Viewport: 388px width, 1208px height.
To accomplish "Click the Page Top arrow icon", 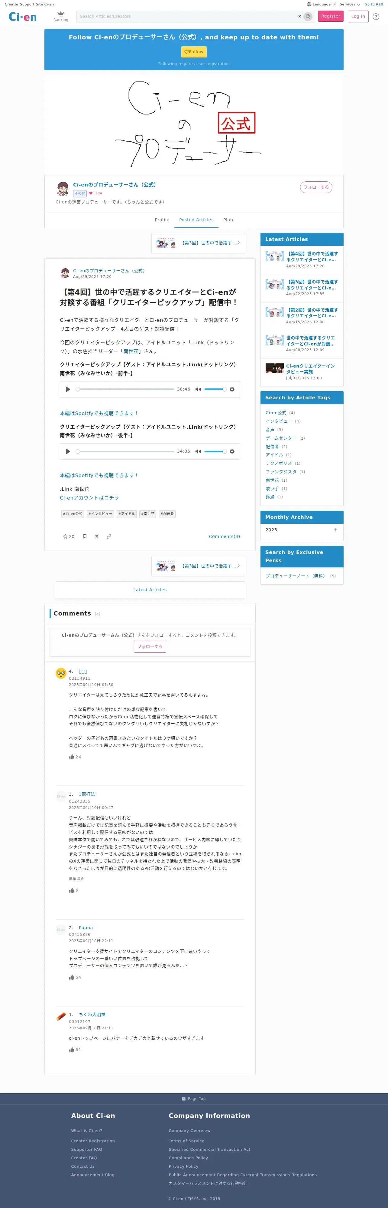I will coord(184,1099).
